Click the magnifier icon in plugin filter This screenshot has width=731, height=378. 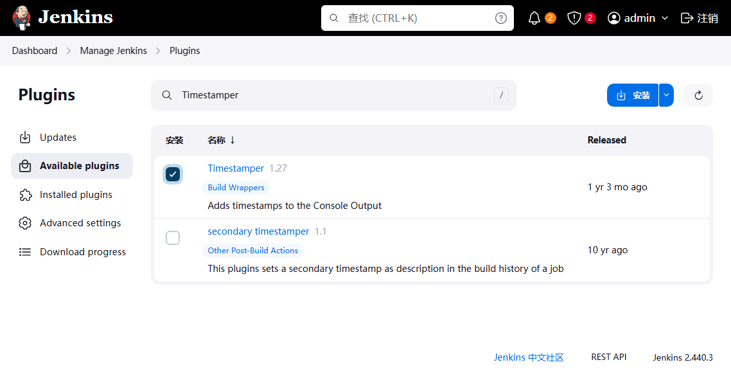pyautogui.click(x=167, y=95)
